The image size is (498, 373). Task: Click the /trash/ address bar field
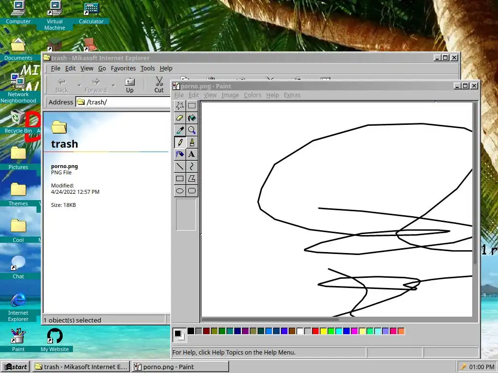tap(123, 102)
